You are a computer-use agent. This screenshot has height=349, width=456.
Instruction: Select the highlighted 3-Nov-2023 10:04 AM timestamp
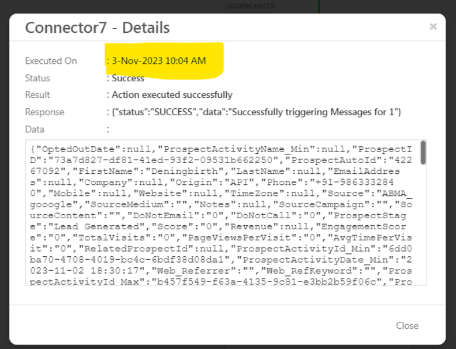[x=159, y=61]
